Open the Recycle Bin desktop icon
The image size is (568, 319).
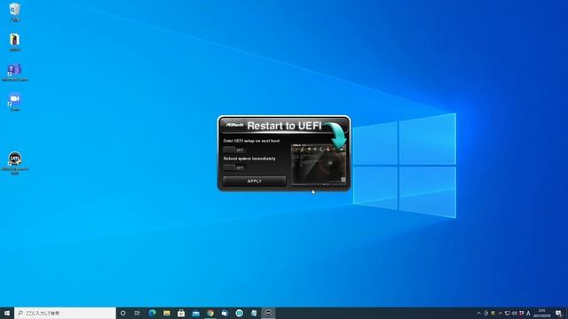(14, 12)
